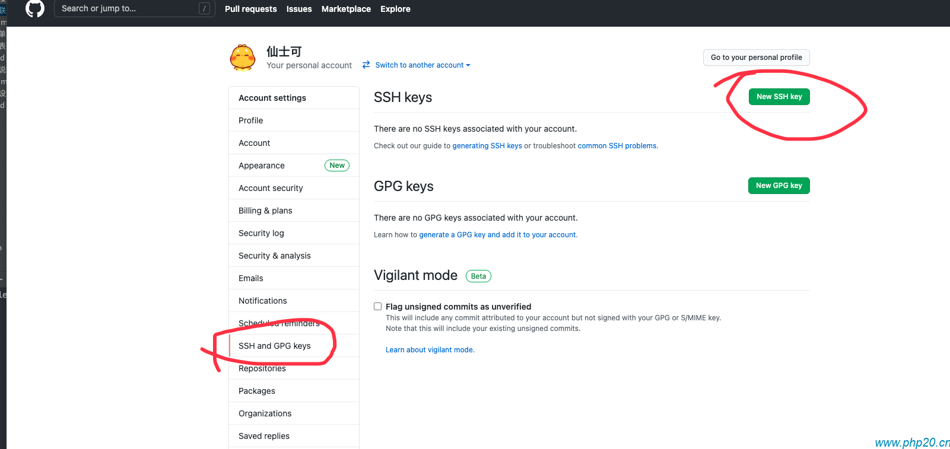Click the SSH keys heading

point(403,97)
